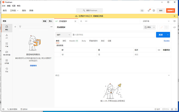Go to the Home (首页) tab
This screenshot has width=179, height=112.
pyautogui.click(x=5, y=10)
